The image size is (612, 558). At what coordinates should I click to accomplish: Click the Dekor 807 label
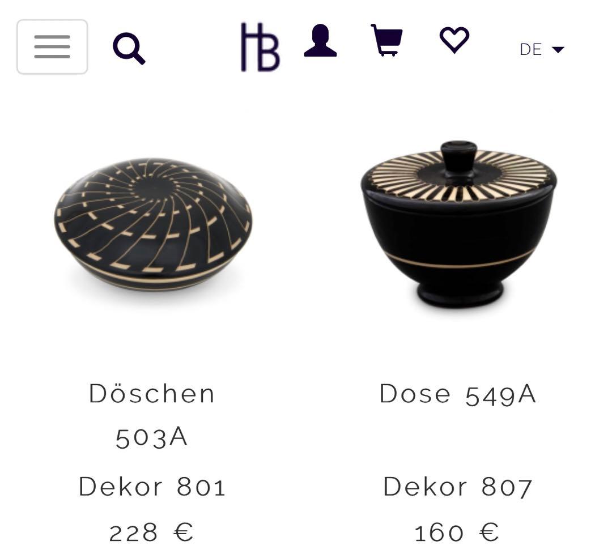pos(458,487)
